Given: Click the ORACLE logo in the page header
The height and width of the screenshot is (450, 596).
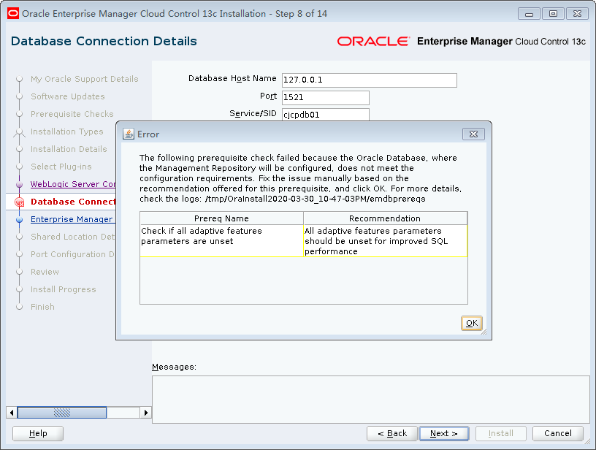Looking at the screenshot, I should click(x=372, y=42).
